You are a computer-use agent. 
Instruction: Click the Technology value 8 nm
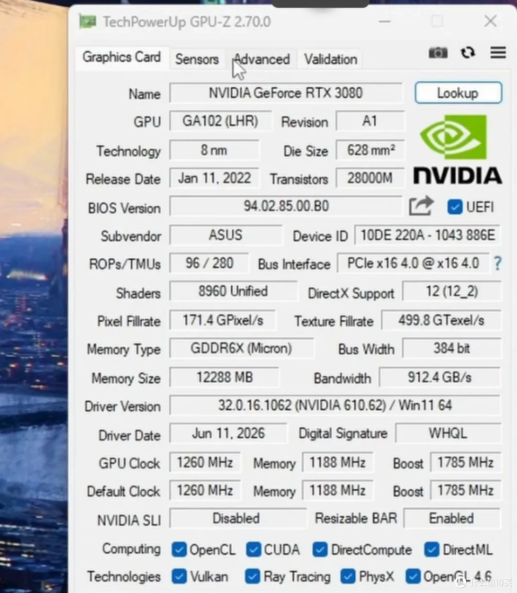tap(214, 150)
